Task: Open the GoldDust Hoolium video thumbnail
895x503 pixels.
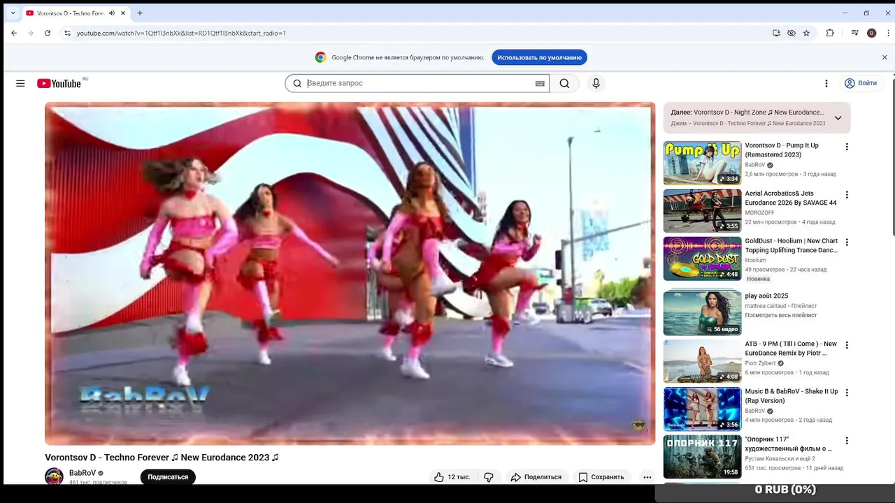Action: click(702, 258)
